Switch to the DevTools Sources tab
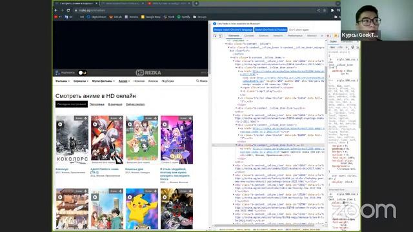 [x=263, y=35]
